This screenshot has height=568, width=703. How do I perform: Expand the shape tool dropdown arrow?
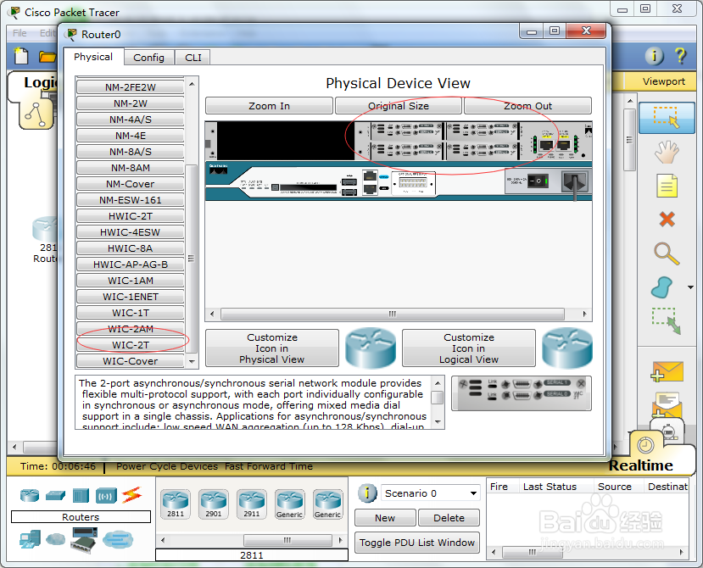(x=690, y=287)
